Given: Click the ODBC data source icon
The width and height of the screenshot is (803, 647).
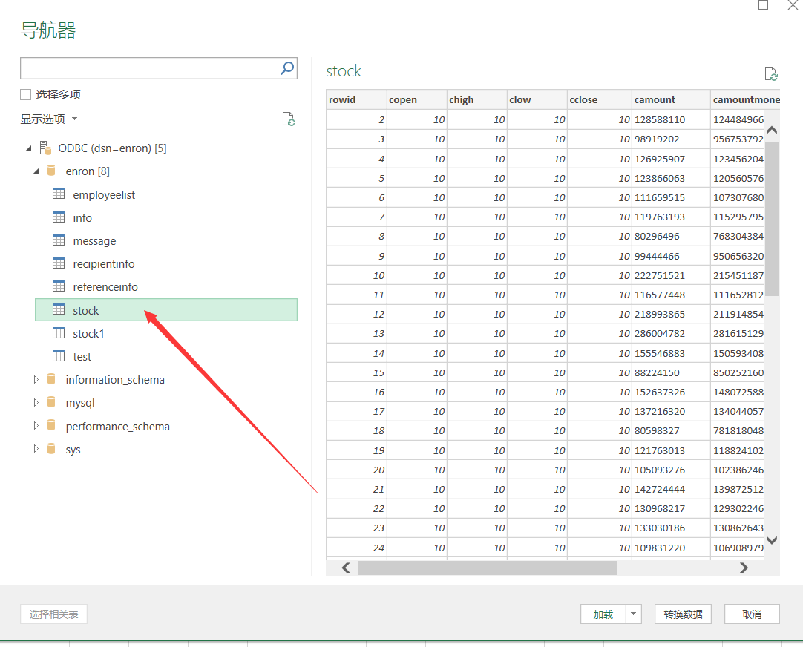Looking at the screenshot, I should coord(45,148).
